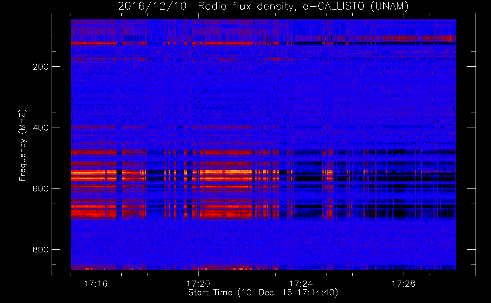Click the 17:16 time tick label

coord(96,284)
